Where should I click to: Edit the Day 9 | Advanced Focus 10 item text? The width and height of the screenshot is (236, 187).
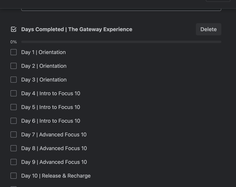[x=54, y=162]
